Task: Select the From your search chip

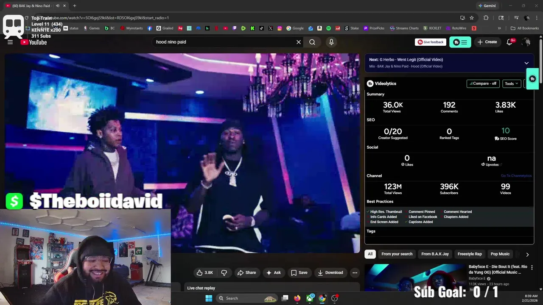Action: [x=397, y=254]
